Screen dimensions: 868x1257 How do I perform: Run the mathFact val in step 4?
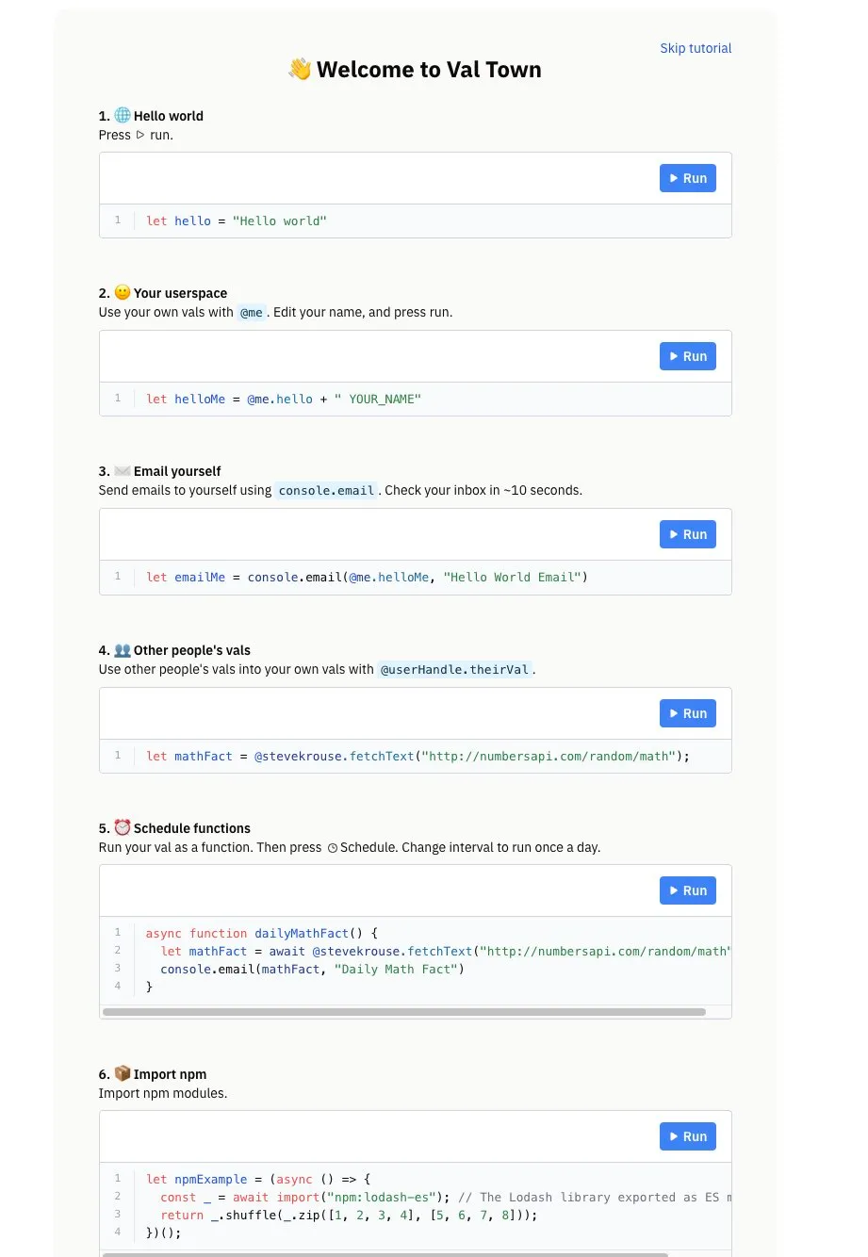click(x=687, y=713)
